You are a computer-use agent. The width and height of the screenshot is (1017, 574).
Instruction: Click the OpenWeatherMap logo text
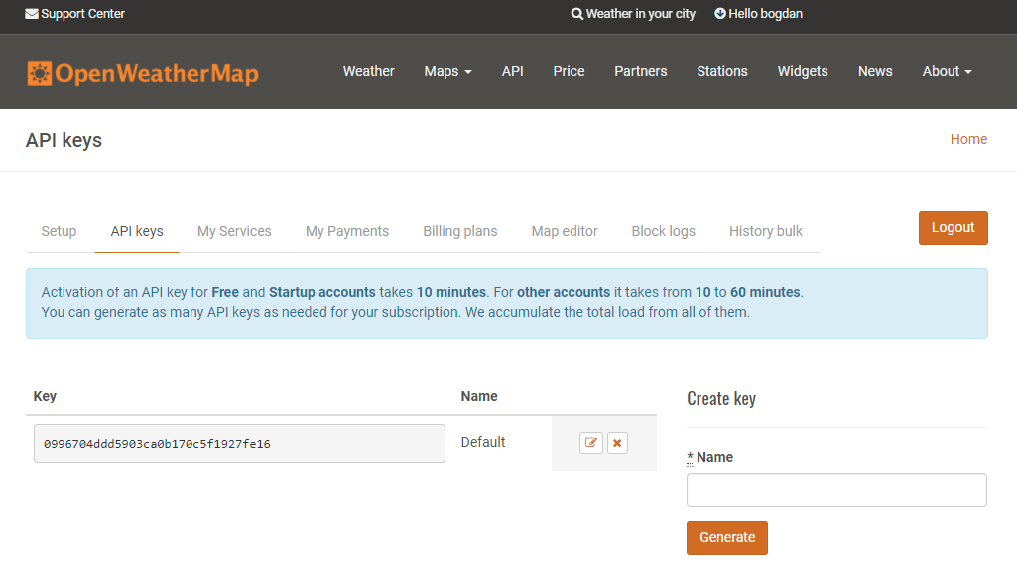pyautogui.click(x=157, y=73)
